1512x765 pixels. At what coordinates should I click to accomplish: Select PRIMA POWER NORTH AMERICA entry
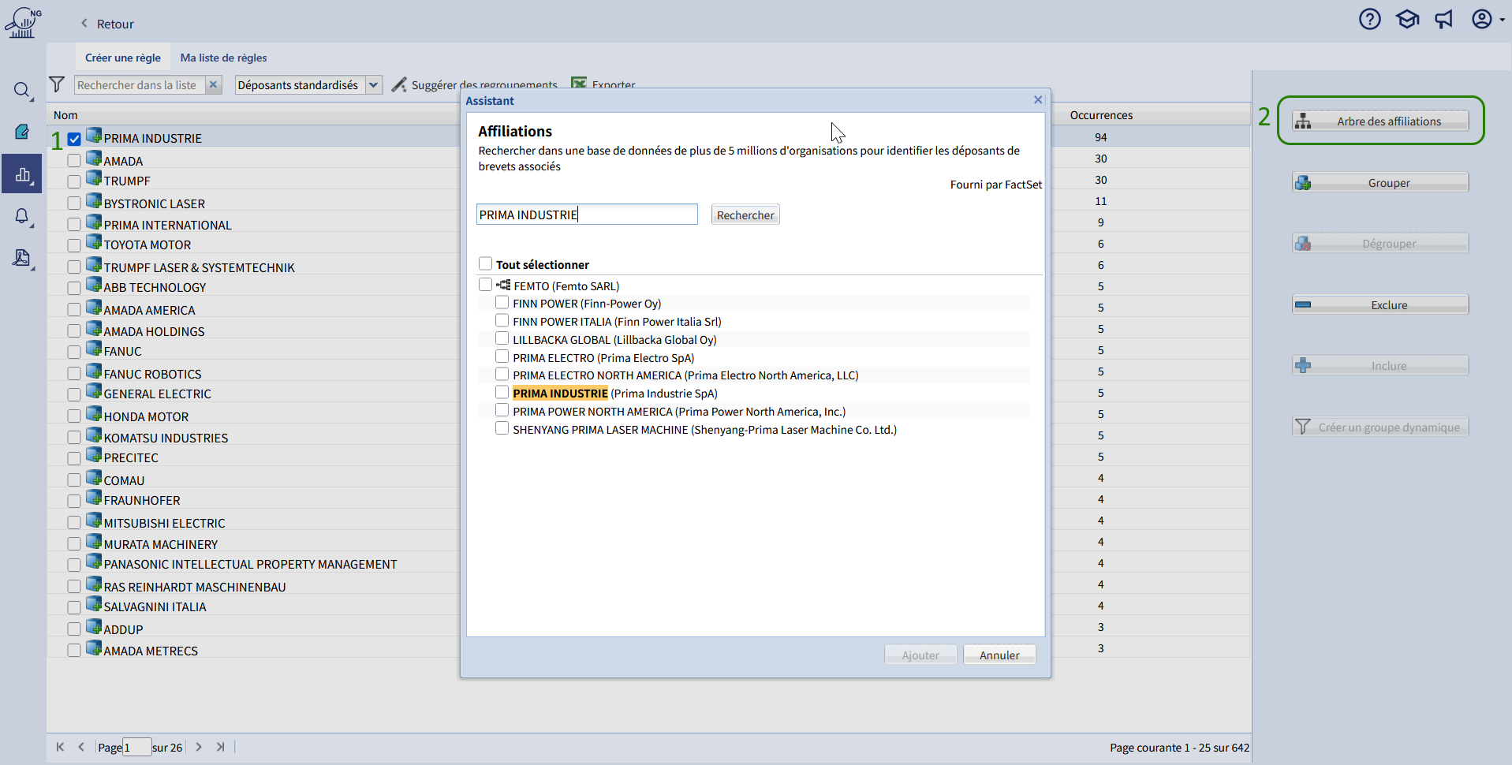point(679,411)
